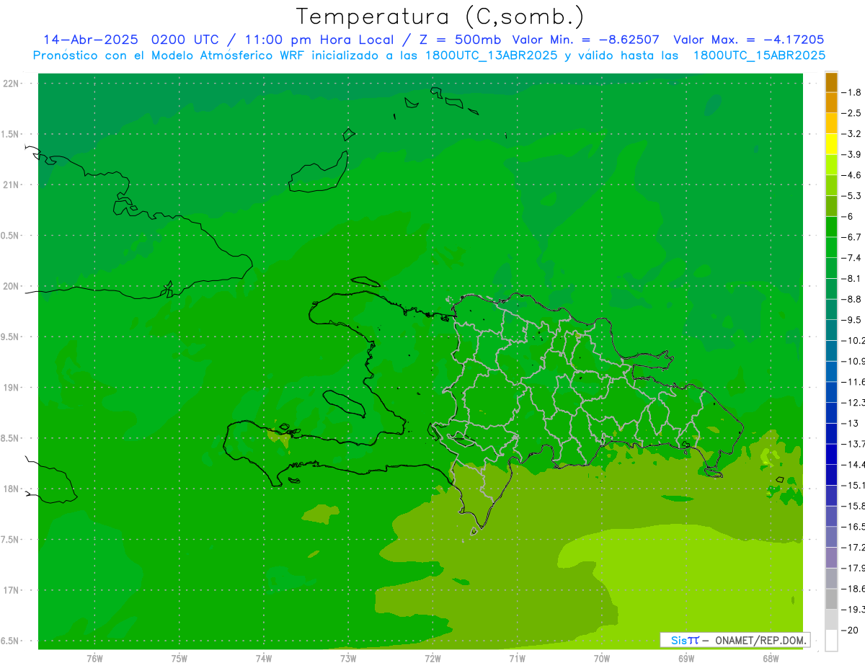Click the legend value "-1.8"
865x668 pixels.
[x=851, y=92]
